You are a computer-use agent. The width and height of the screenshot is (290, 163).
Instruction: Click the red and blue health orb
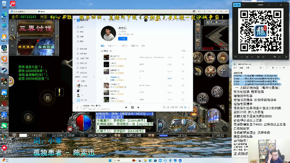click(x=83, y=122)
